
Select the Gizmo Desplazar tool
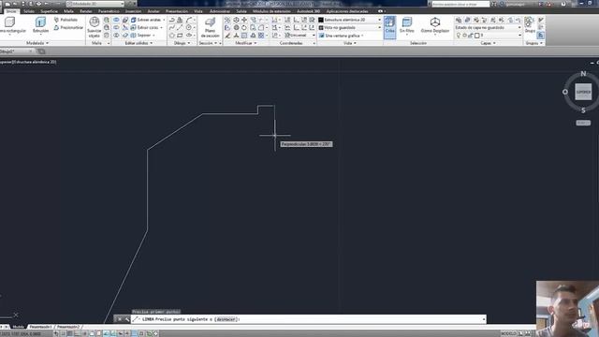(434, 26)
